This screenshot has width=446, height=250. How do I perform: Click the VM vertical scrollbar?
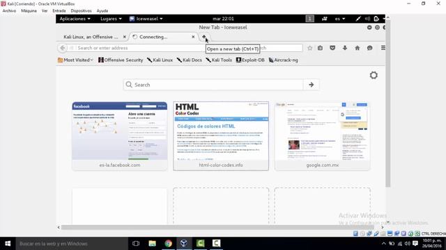pos(387,103)
